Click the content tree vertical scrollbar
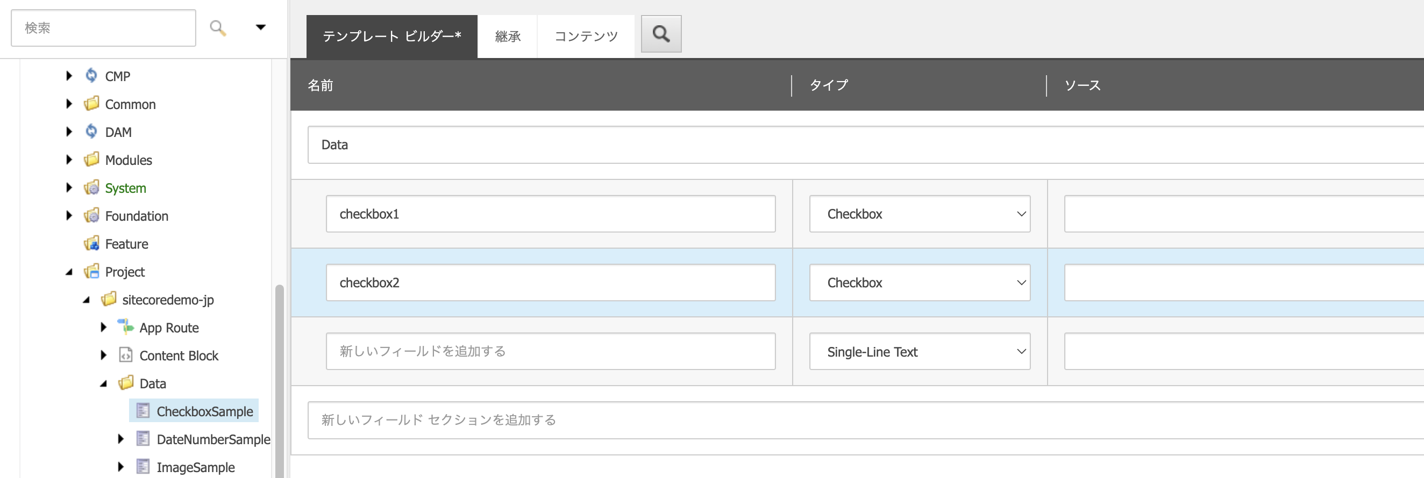Image resolution: width=1424 pixels, height=478 pixels. click(280, 381)
